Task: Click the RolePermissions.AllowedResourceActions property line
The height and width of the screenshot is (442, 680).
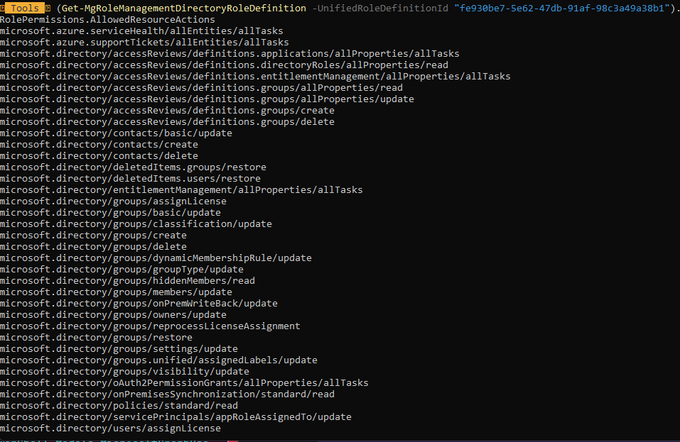Action: pyautogui.click(x=107, y=19)
